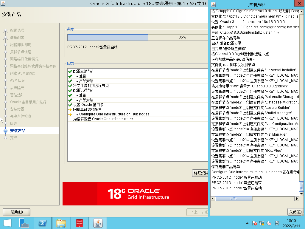The image size is (305, 229).
Task: Click the details list vertical scrollbar up arrow
Action: pos(301,12)
